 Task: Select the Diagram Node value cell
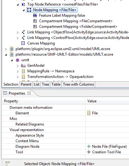click(107, 147)
